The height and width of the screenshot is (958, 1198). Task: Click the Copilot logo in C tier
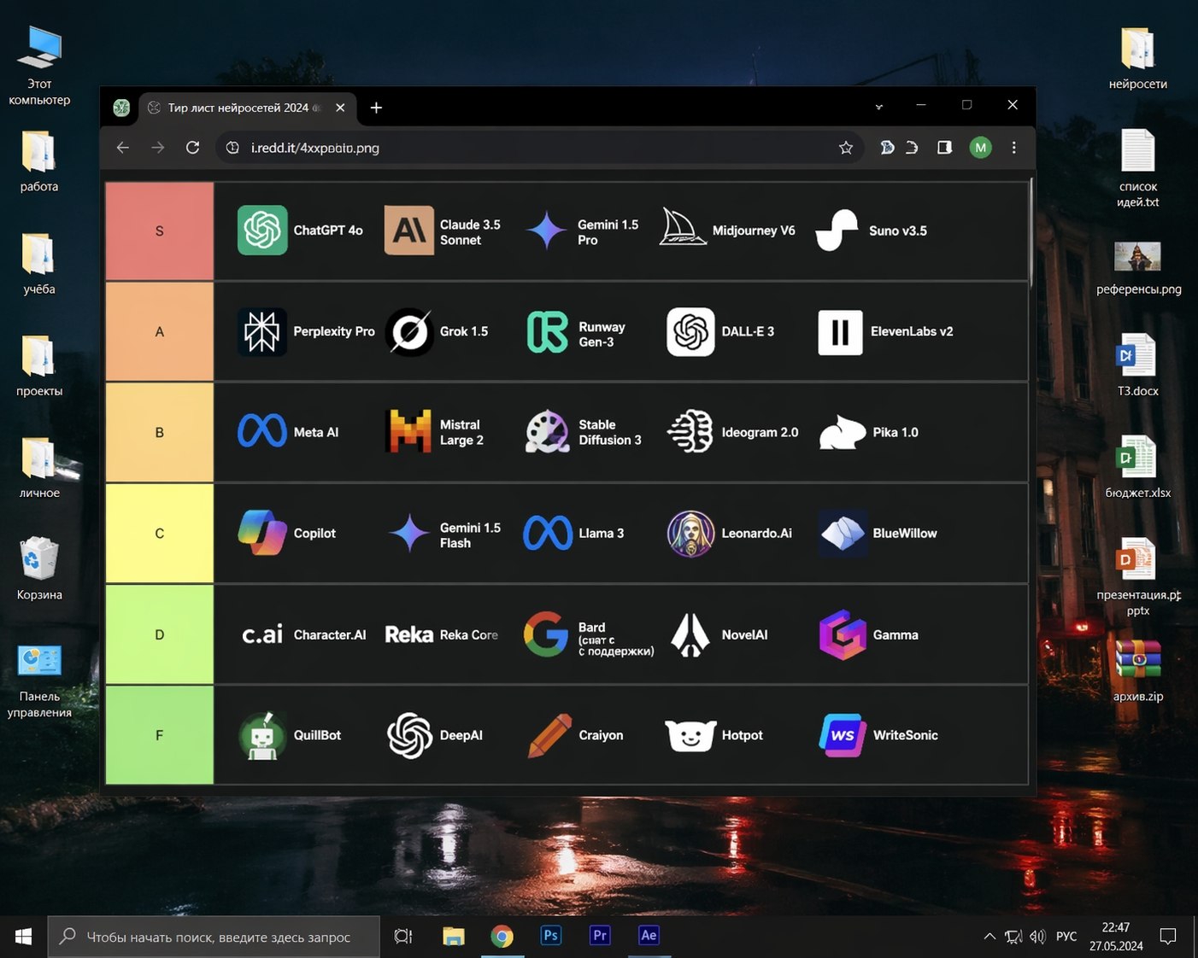click(x=262, y=532)
